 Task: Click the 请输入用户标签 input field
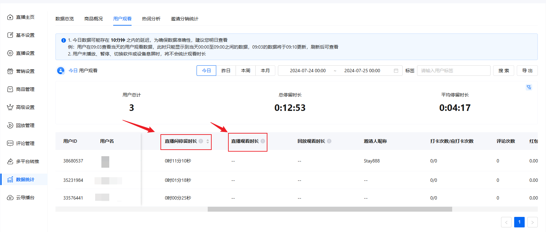(x=453, y=71)
